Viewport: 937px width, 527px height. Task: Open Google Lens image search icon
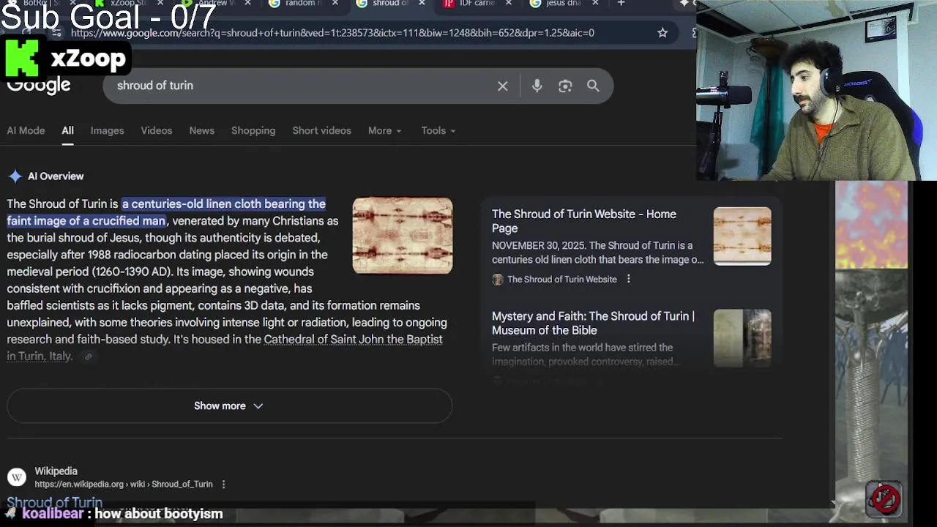click(565, 86)
